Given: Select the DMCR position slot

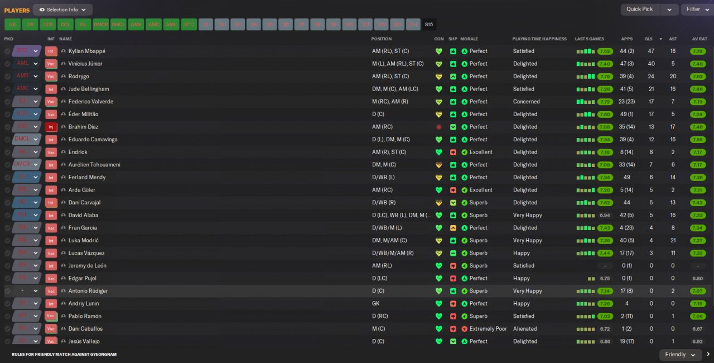Looking at the screenshot, I should pyautogui.click(x=100, y=25).
